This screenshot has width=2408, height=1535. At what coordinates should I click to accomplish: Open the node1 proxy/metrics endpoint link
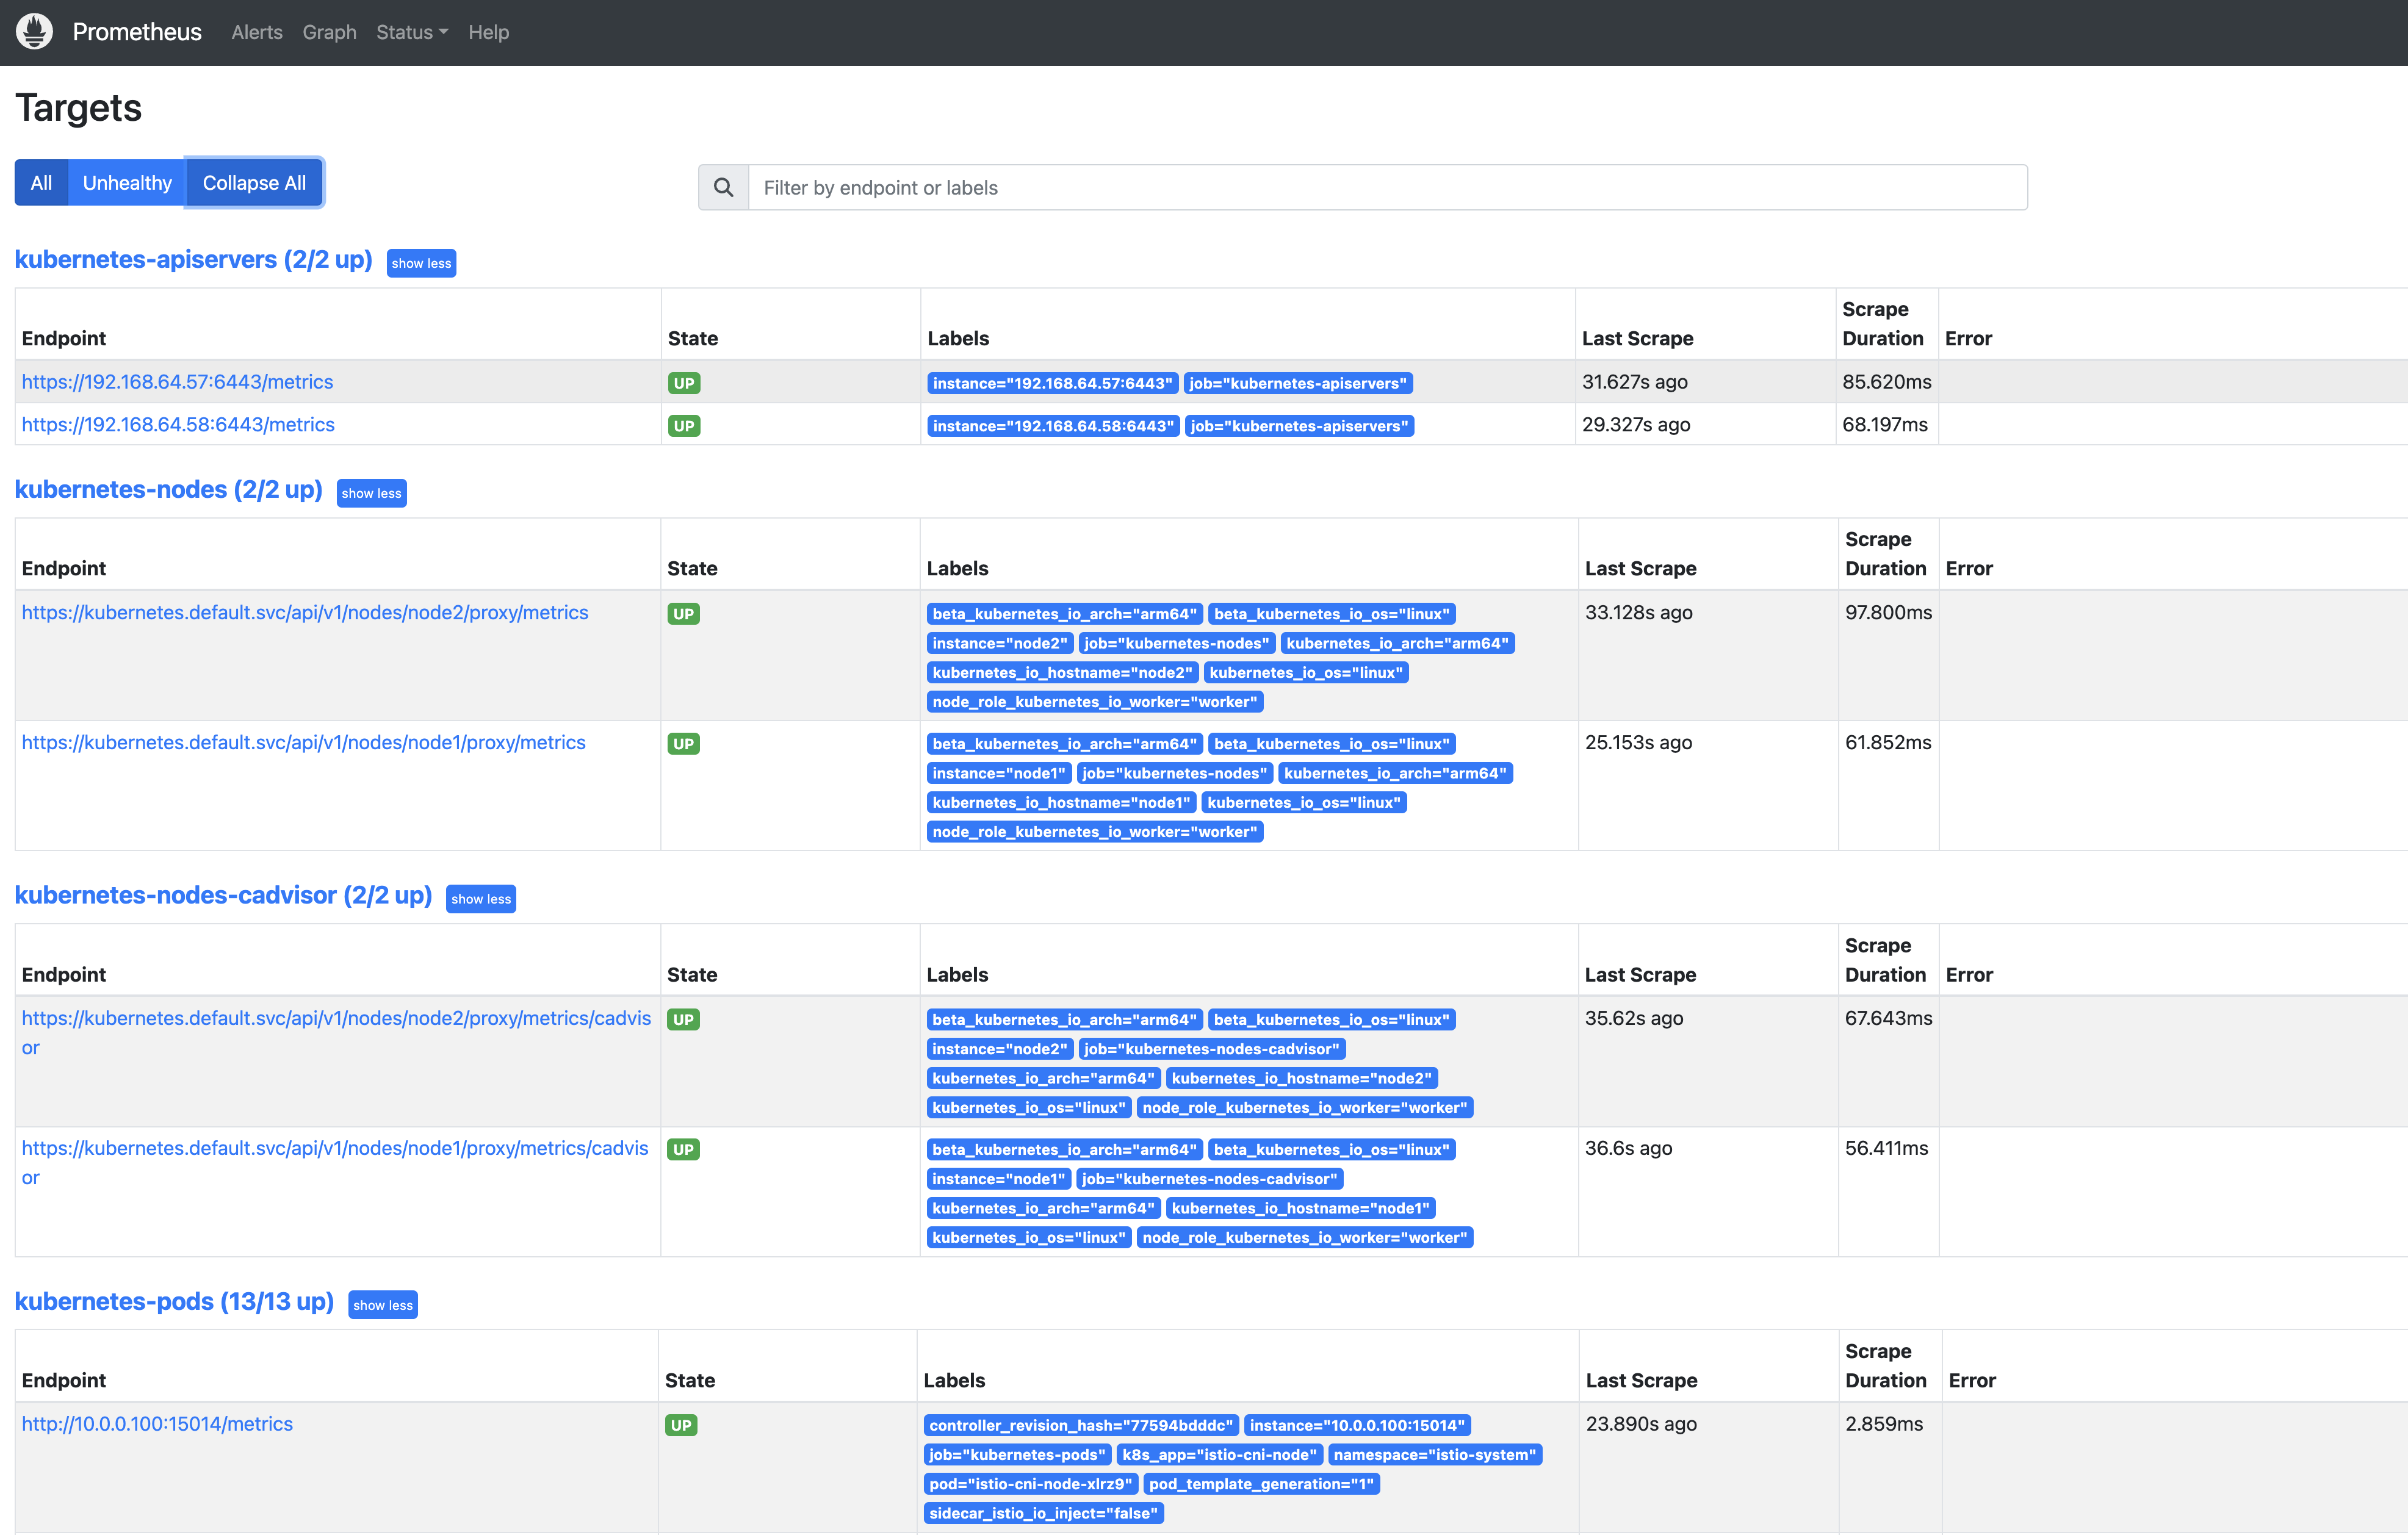click(x=303, y=742)
